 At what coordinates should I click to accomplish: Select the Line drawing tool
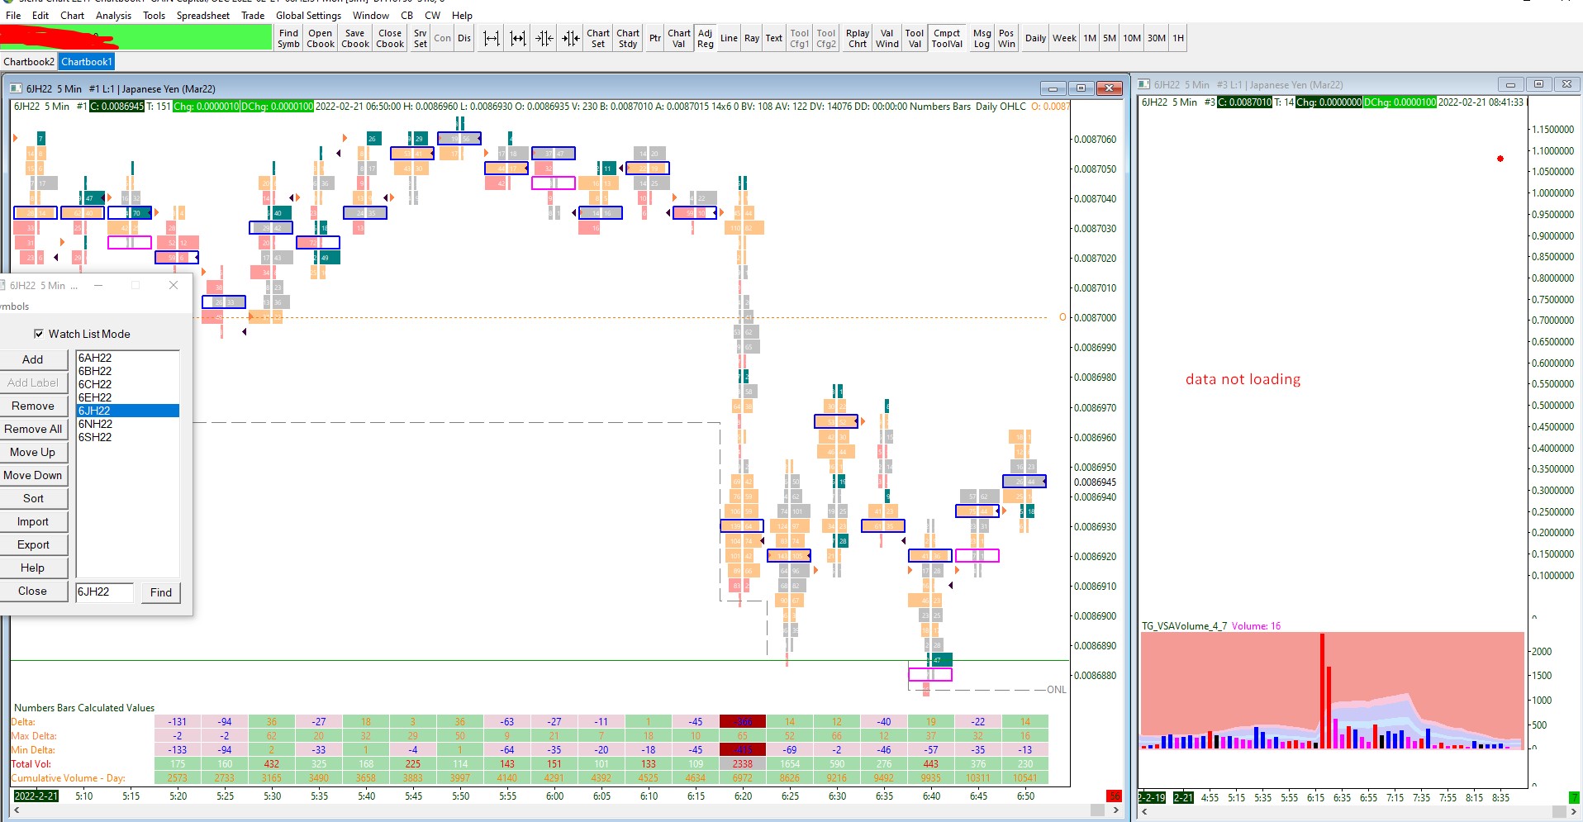729,38
